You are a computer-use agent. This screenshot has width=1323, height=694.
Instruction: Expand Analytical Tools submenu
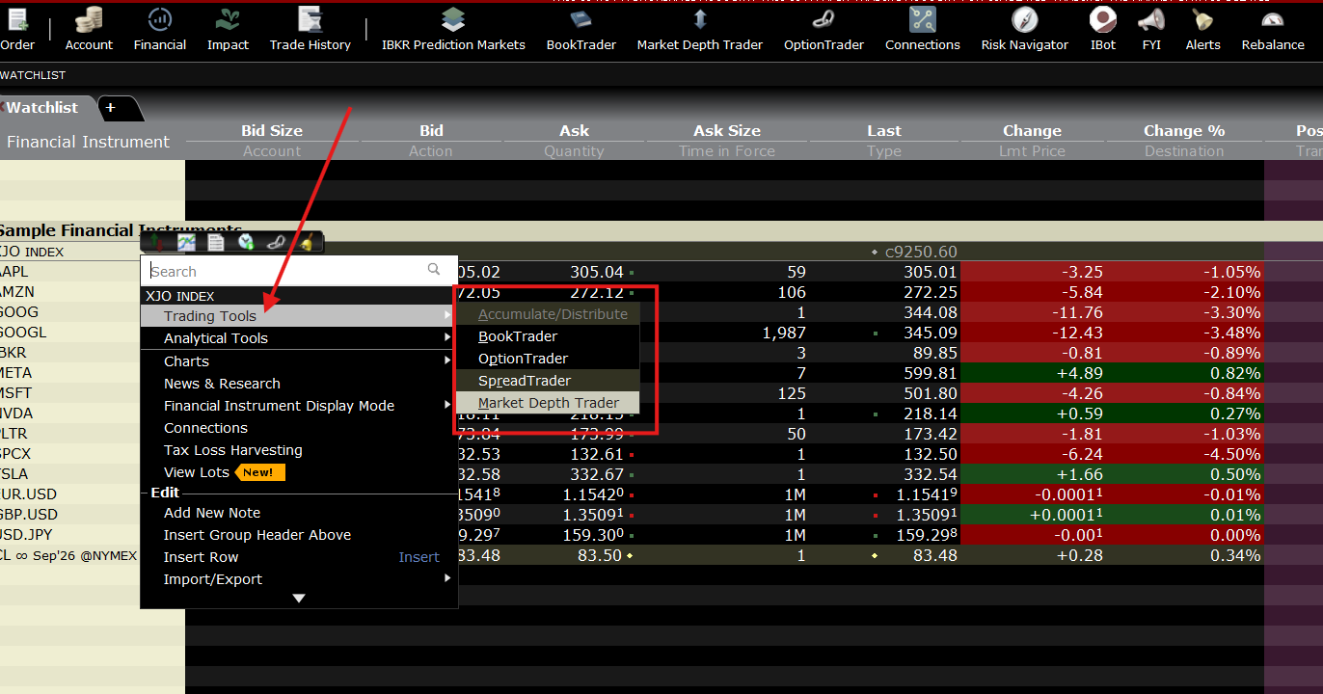click(298, 338)
